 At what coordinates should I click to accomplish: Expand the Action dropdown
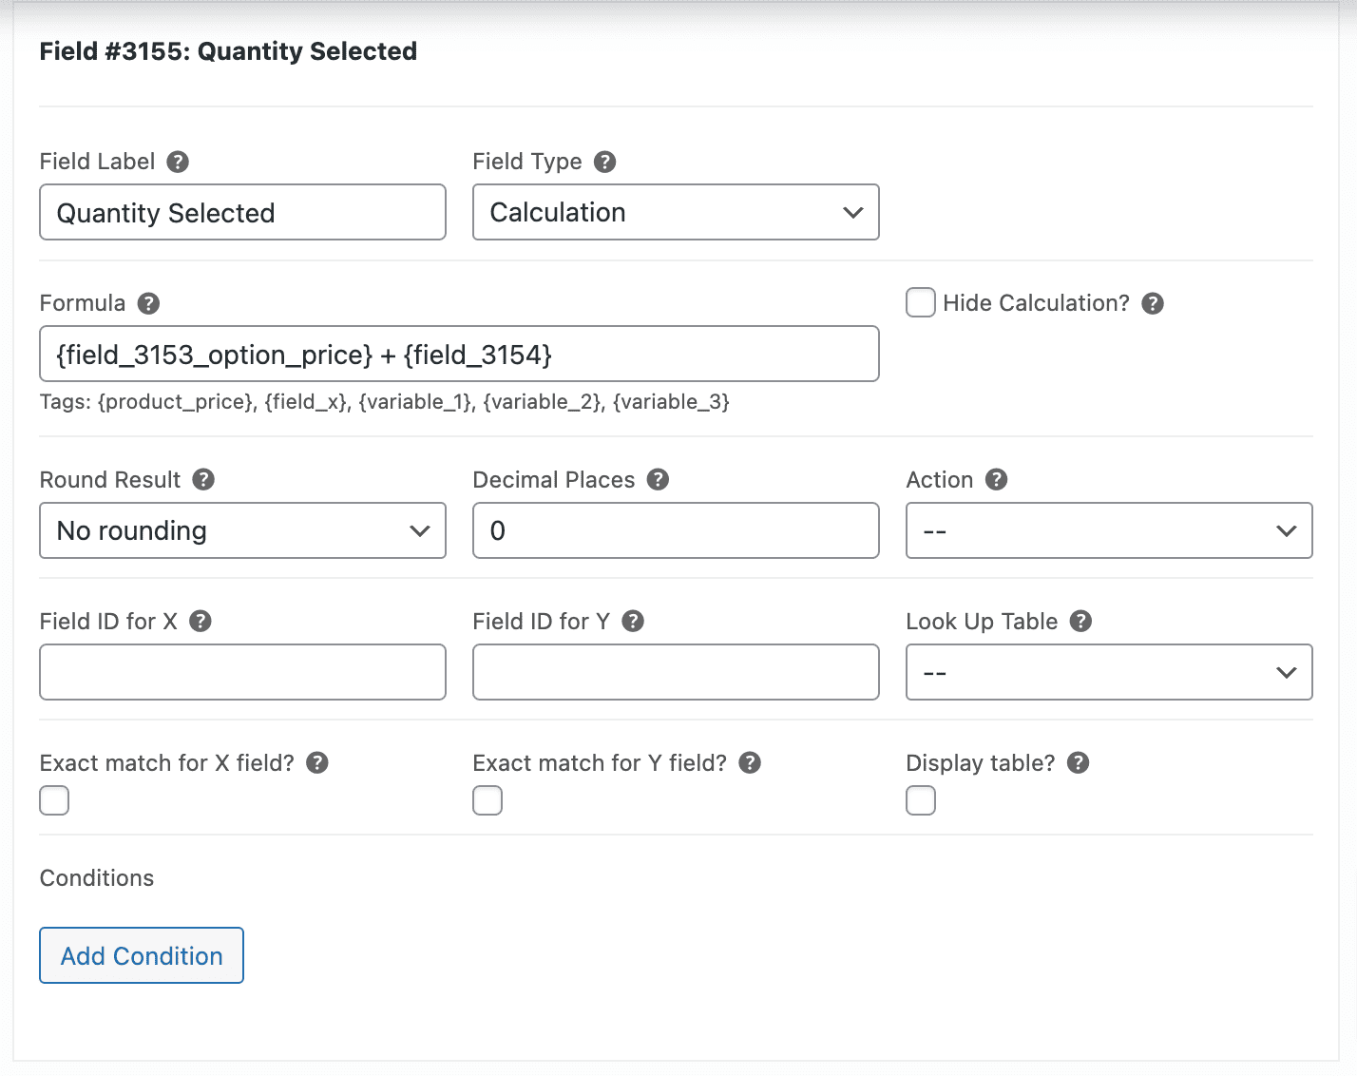click(x=1109, y=530)
